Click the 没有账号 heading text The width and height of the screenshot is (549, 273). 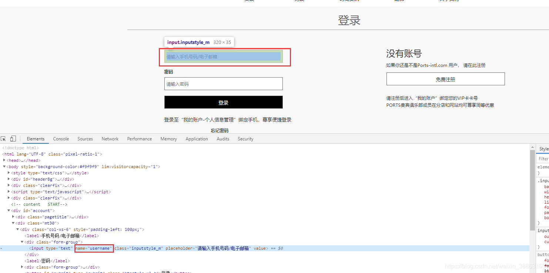(x=404, y=54)
